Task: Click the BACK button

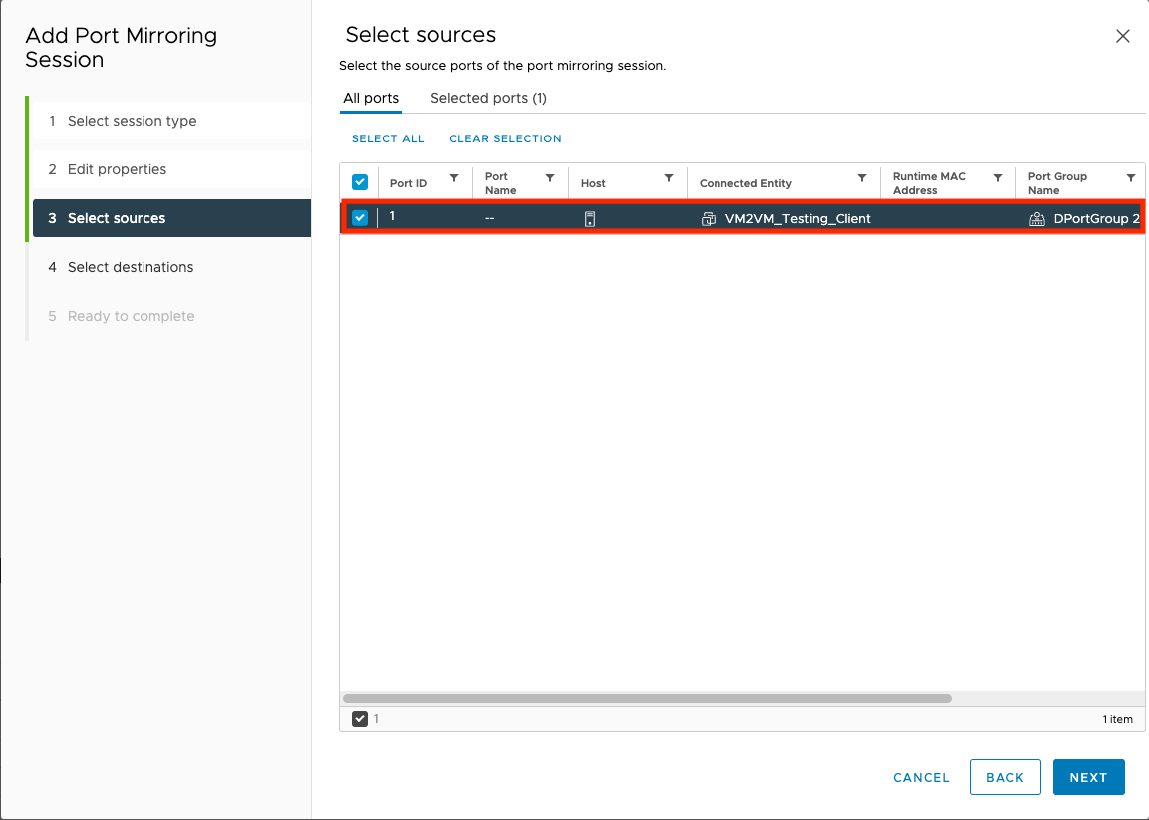Action: click(x=1005, y=777)
